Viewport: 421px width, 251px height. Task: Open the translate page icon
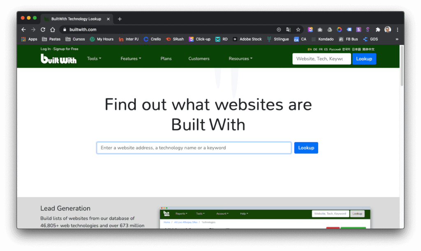288,30
